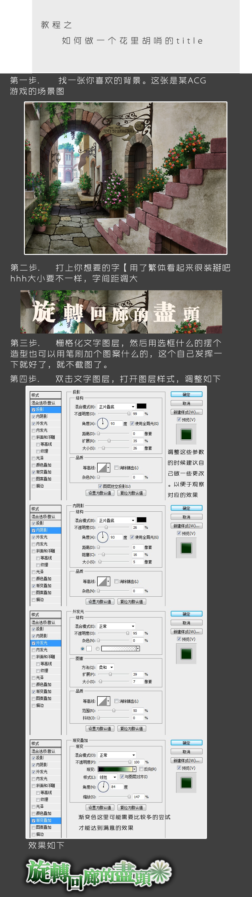The width and height of the screenshot is (252, 897).
Task: Click 取消 button in 内阴影 dialog
Action: coord(186,517)
